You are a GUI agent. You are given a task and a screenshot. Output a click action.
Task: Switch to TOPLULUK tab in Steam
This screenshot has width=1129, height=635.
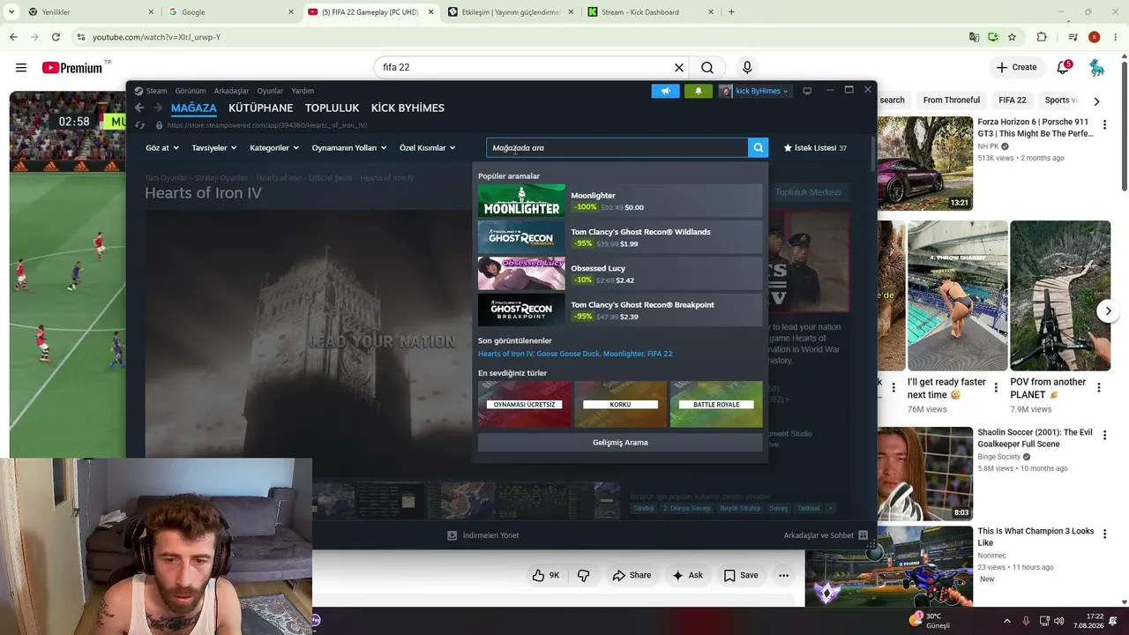click(332, 108)
